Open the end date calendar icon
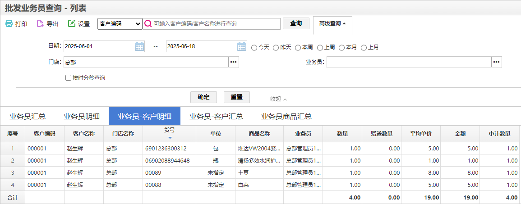 242,46
